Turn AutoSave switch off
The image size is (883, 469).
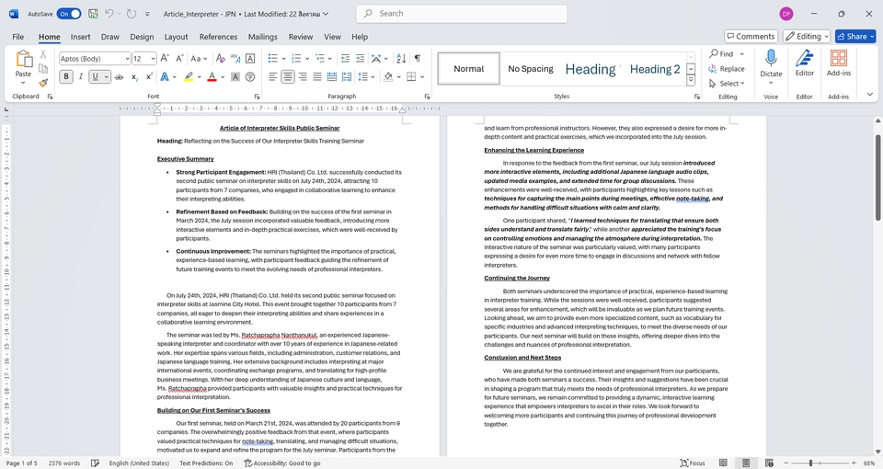tap(68, 14)
